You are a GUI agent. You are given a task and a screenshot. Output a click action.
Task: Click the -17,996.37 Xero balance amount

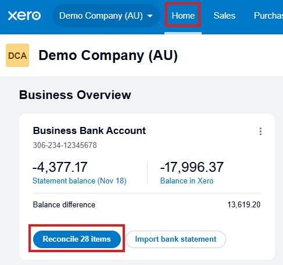tap(192, 167)
